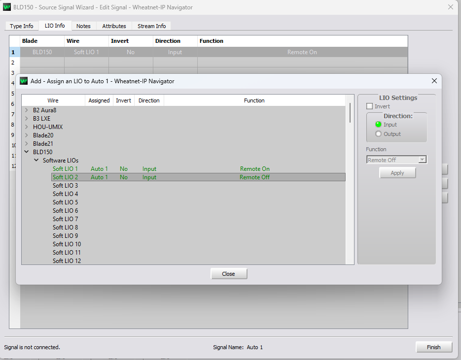Click the Assigned column header

coord(99,100)
